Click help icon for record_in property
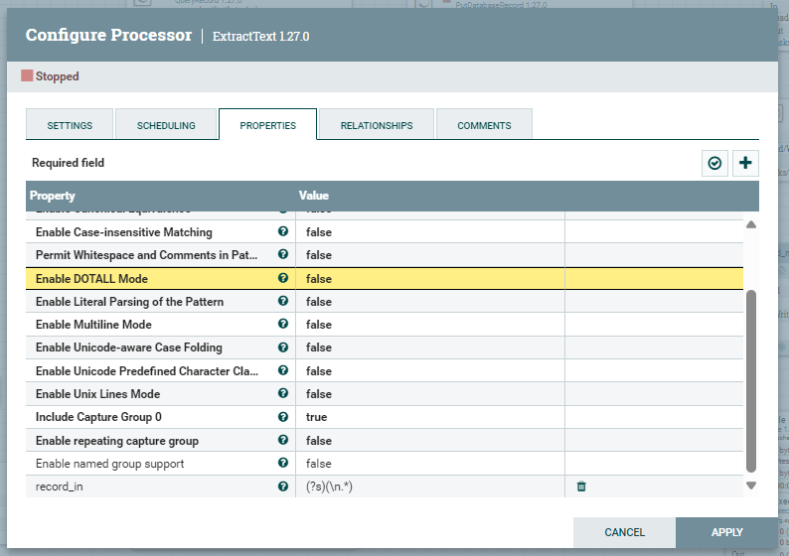Screen dimensions: 789x556 (283, 486)
